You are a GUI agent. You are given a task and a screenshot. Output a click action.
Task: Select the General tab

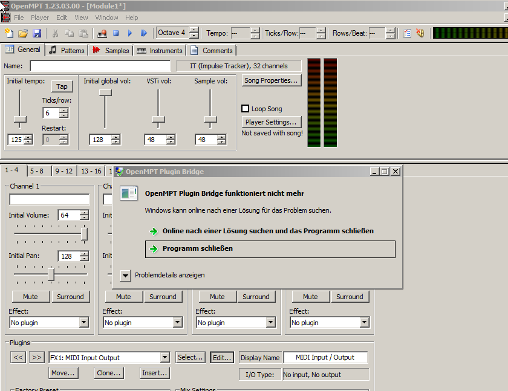click(22, 50)
